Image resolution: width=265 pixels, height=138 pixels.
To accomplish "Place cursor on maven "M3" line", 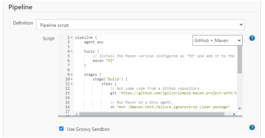I will 104,61.
